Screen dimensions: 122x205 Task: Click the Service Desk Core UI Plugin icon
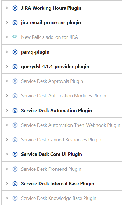click(x=15, y=154)
